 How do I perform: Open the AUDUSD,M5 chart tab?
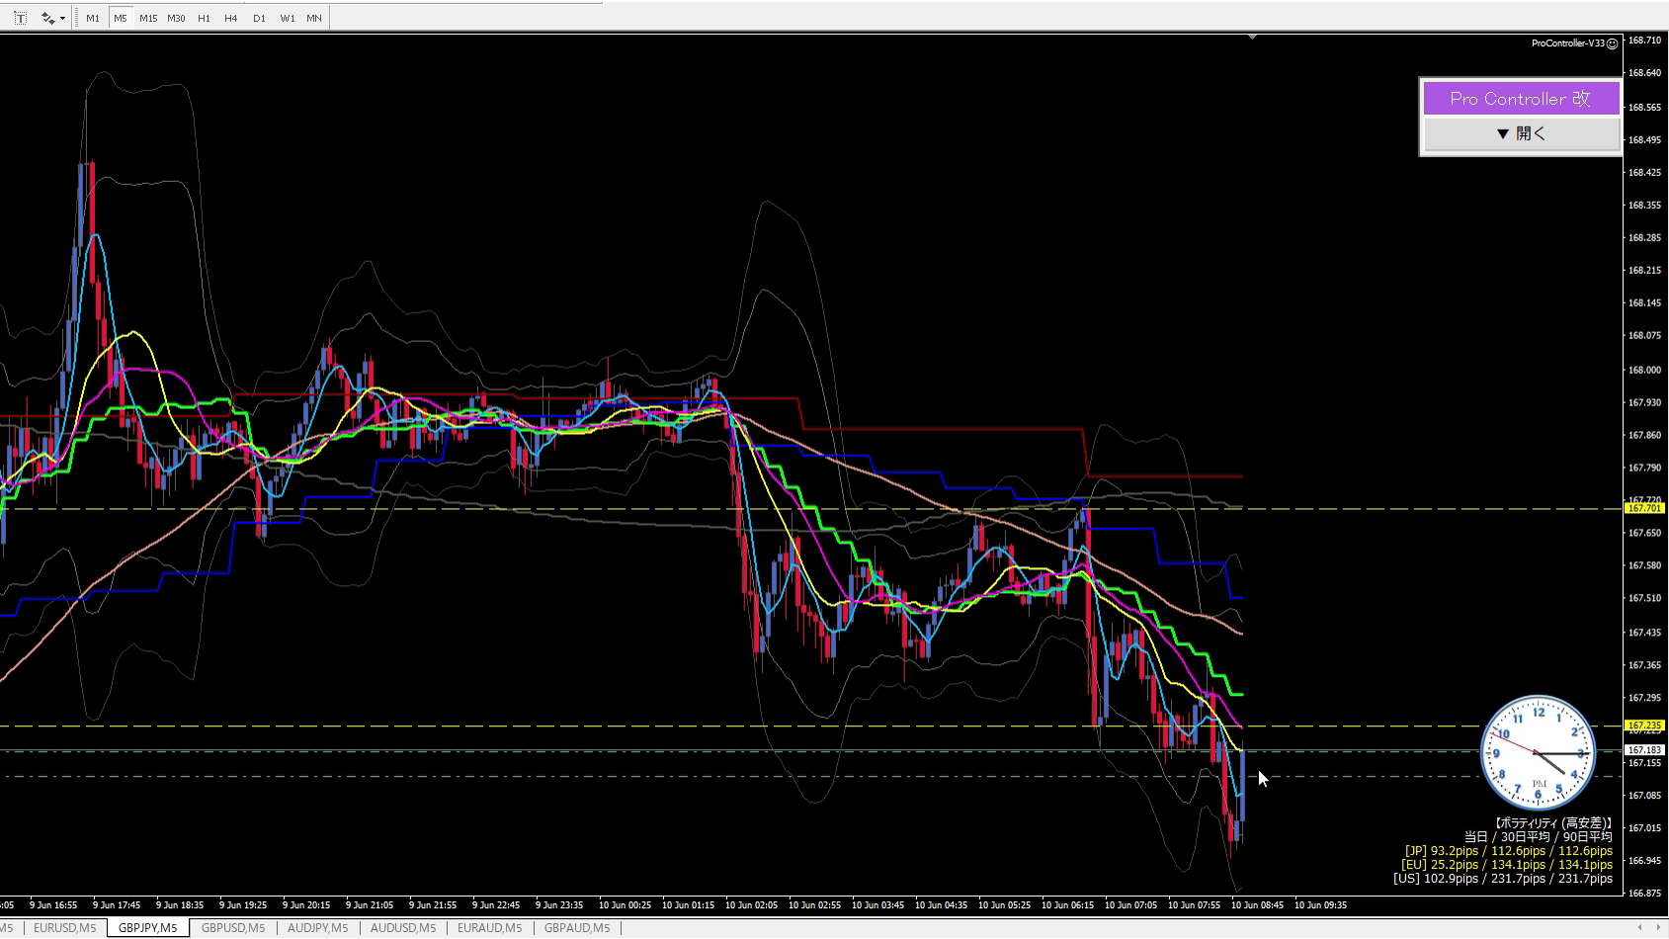tap(403, 928)
